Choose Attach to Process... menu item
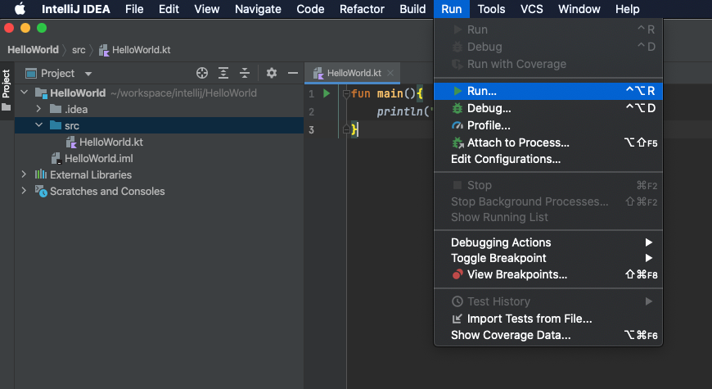Screen dimensions: 712x389 tap(548, 142)
